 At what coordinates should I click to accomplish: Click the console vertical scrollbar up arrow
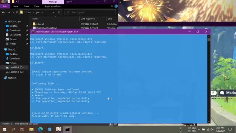209,36
